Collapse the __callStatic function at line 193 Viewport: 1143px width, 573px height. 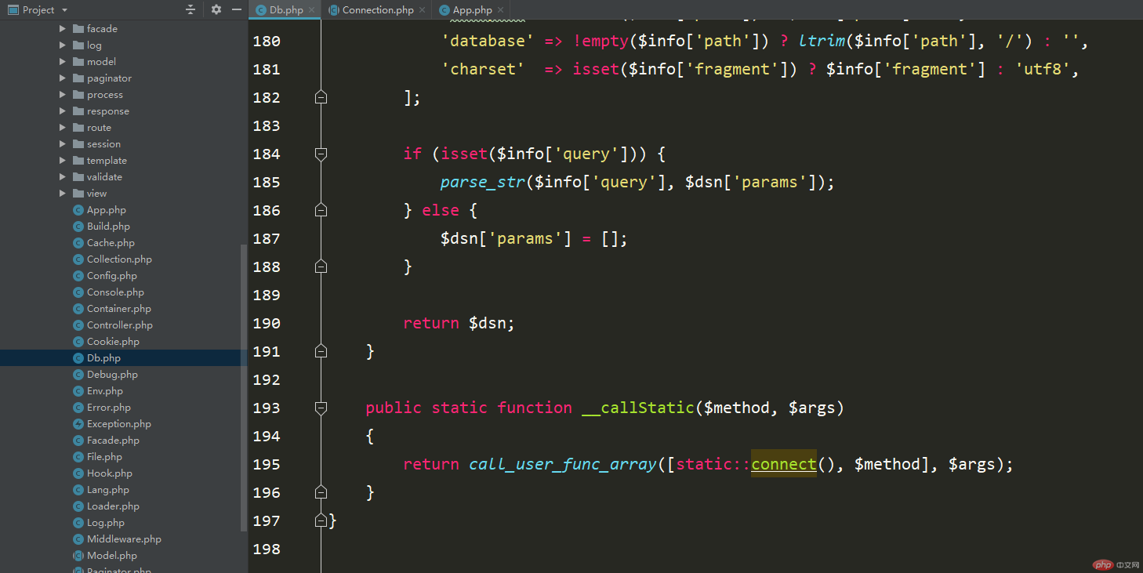[x=321, y=408]
